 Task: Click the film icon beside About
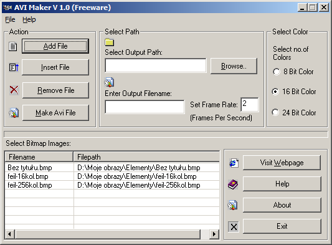coord(232,205)
